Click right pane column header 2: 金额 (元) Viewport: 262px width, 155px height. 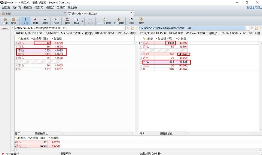(x=165, y=38)
